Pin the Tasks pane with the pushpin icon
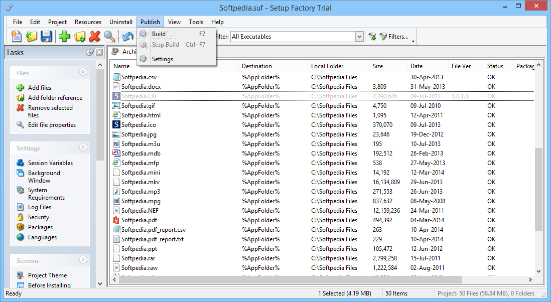 [90, 52]
